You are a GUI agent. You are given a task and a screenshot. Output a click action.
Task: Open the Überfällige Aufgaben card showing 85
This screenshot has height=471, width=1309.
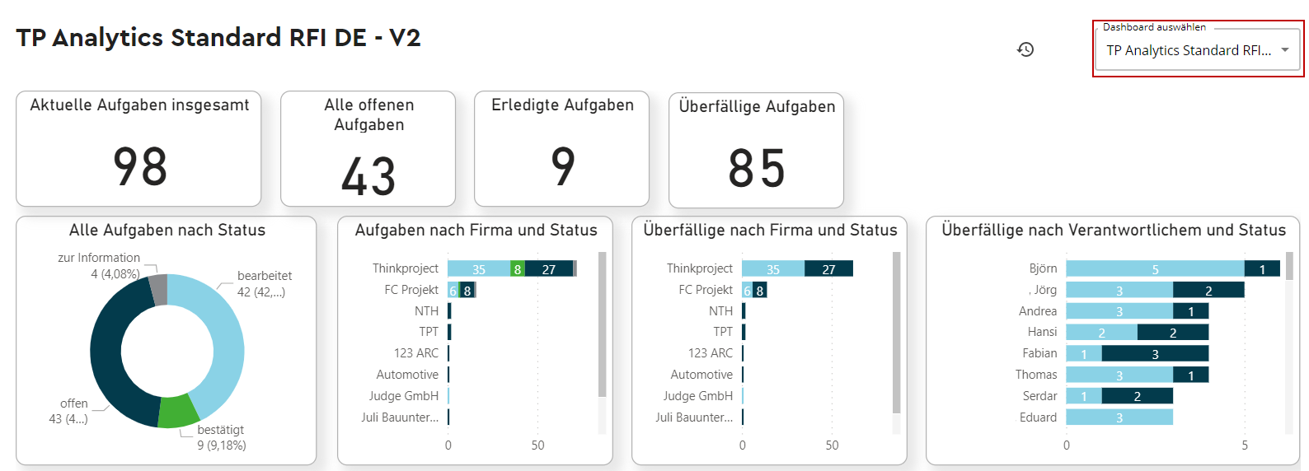(x=756, y=151)
